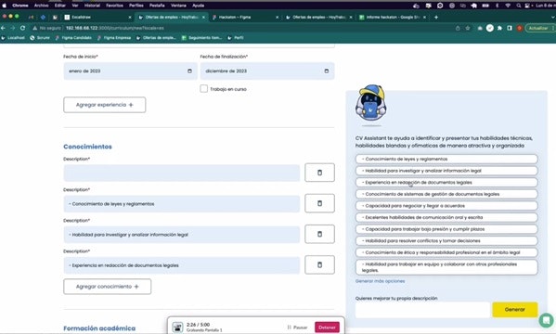Go back to the previous page
Viewport: 556px width, 334px height.
(x=4, y=28)
